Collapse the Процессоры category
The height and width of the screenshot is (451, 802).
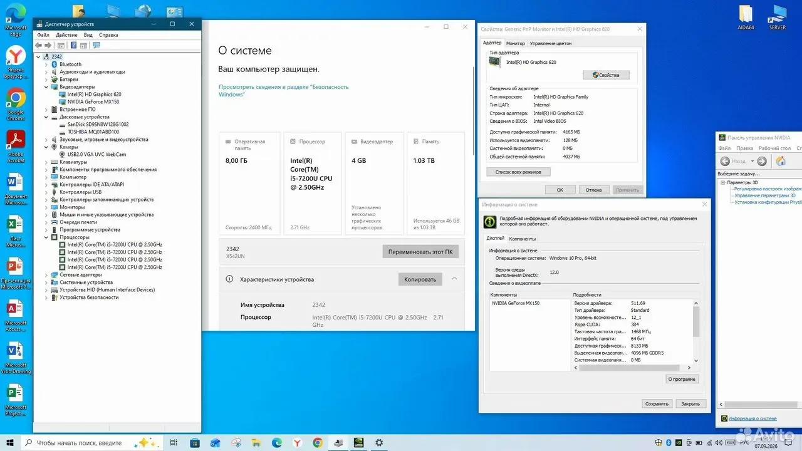tap(46, 237)
